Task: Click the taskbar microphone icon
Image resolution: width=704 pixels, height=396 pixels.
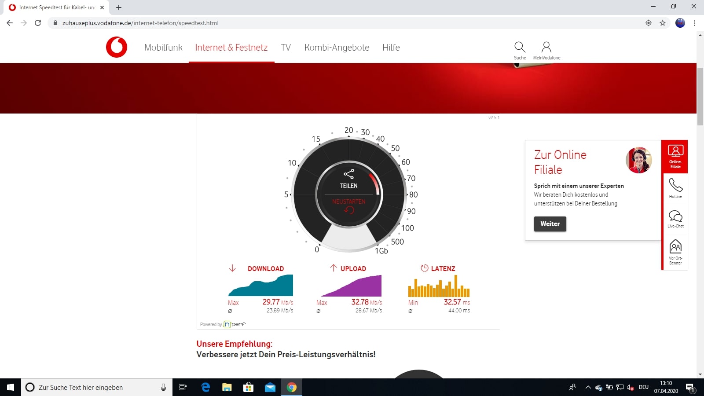Action: [x=163, y=387]
